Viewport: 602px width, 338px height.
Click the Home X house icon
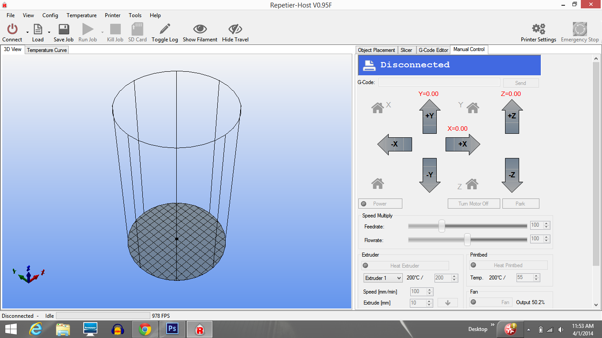coord(378,107)
